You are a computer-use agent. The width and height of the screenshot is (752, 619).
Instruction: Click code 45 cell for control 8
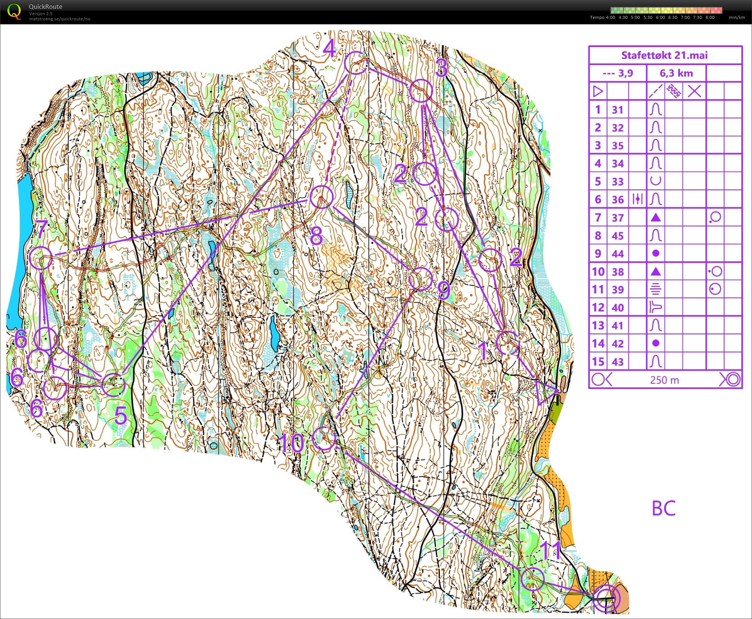[x=617, y=236]
